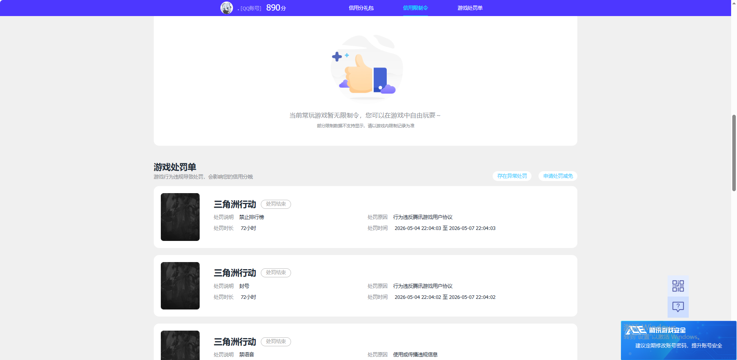The height and width of the screenshot is (360, 737).
Task: Click 处罚结束 badge on the 封号 record
Action: click(x=276, y=273)
